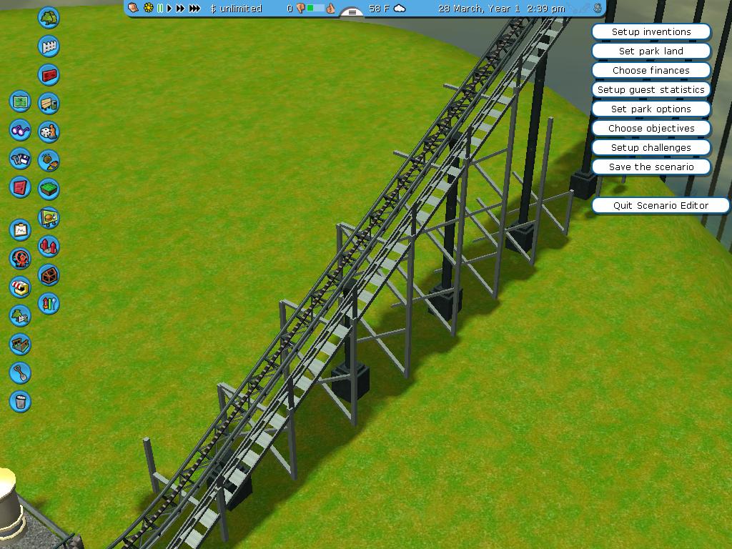Click the grey figure icon at bar's right end
732x549 pixels.
pyautogui.click(x=597, y=8)
